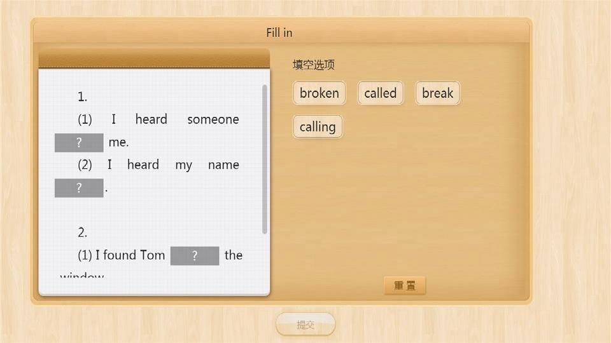The width and height of the screenshot is (611, 343).
Task: Select the 'called' word option
Action: pyautogui.click(x=381, y=93)
